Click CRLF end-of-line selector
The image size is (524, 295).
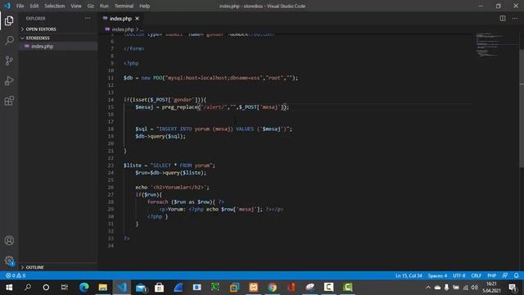(477, 275)
